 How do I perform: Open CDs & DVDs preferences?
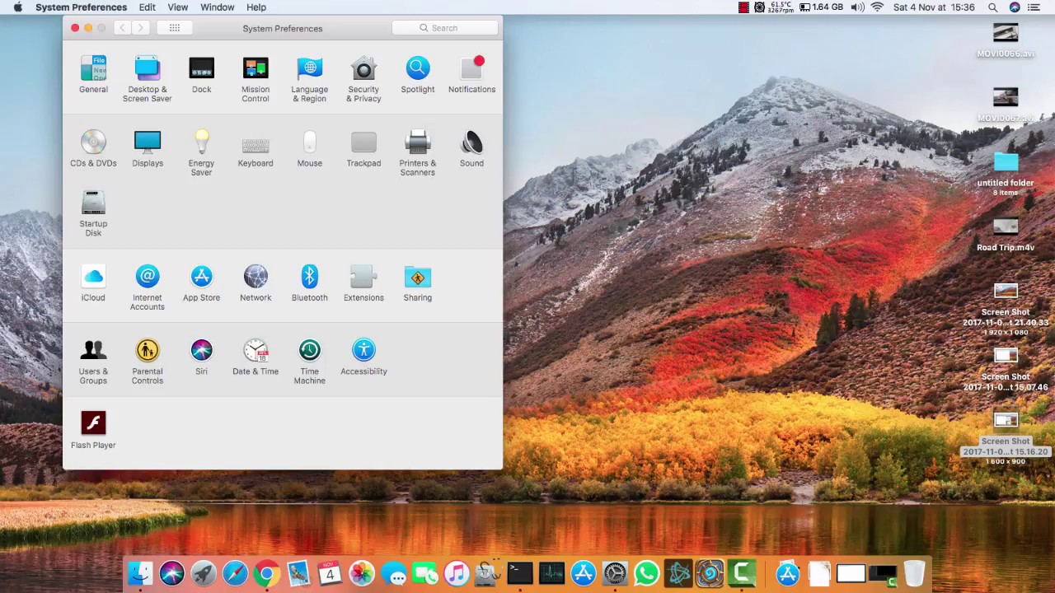pyautogui.click(x=93, y=148)
